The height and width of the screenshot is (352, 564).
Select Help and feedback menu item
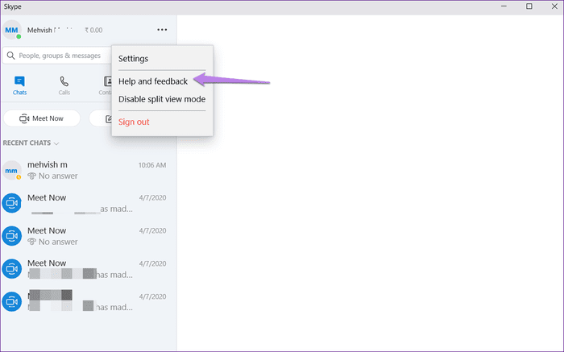[x=153, y=81]
